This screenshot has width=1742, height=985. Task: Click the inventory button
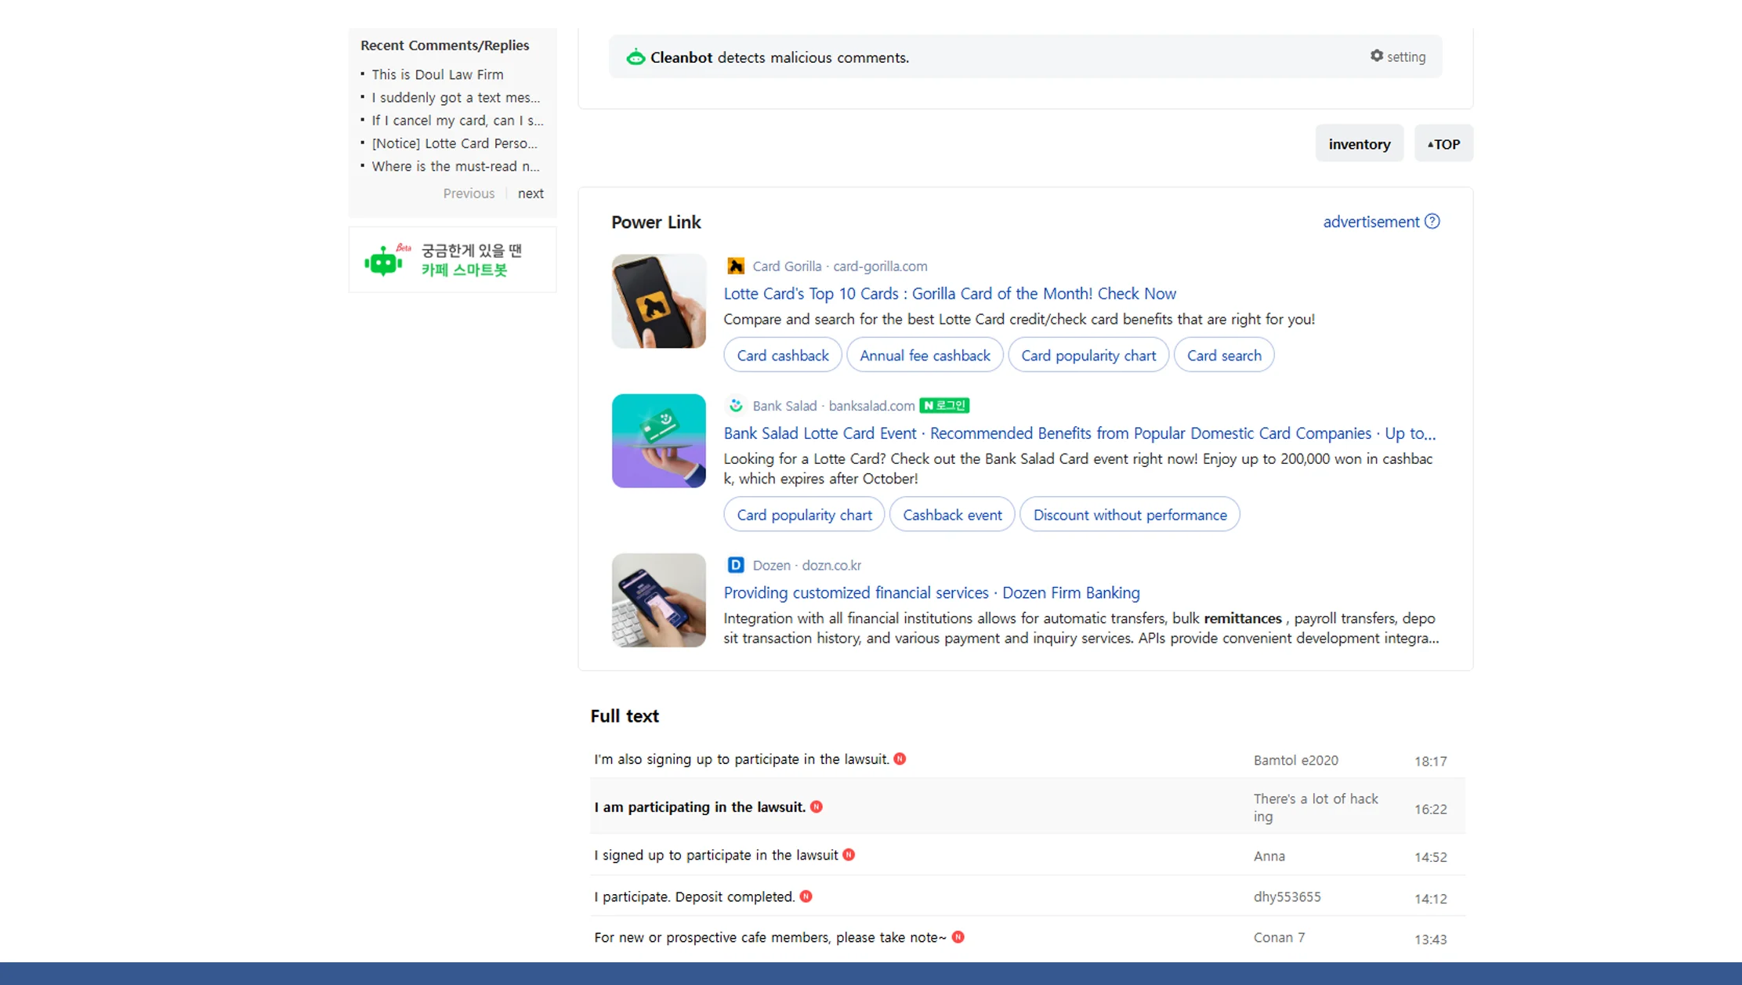pyautogui.click(x=1359, y=143)
